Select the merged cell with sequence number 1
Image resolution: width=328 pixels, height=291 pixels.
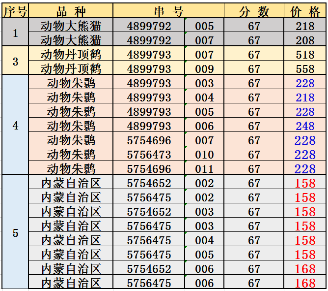coord(15,33)
